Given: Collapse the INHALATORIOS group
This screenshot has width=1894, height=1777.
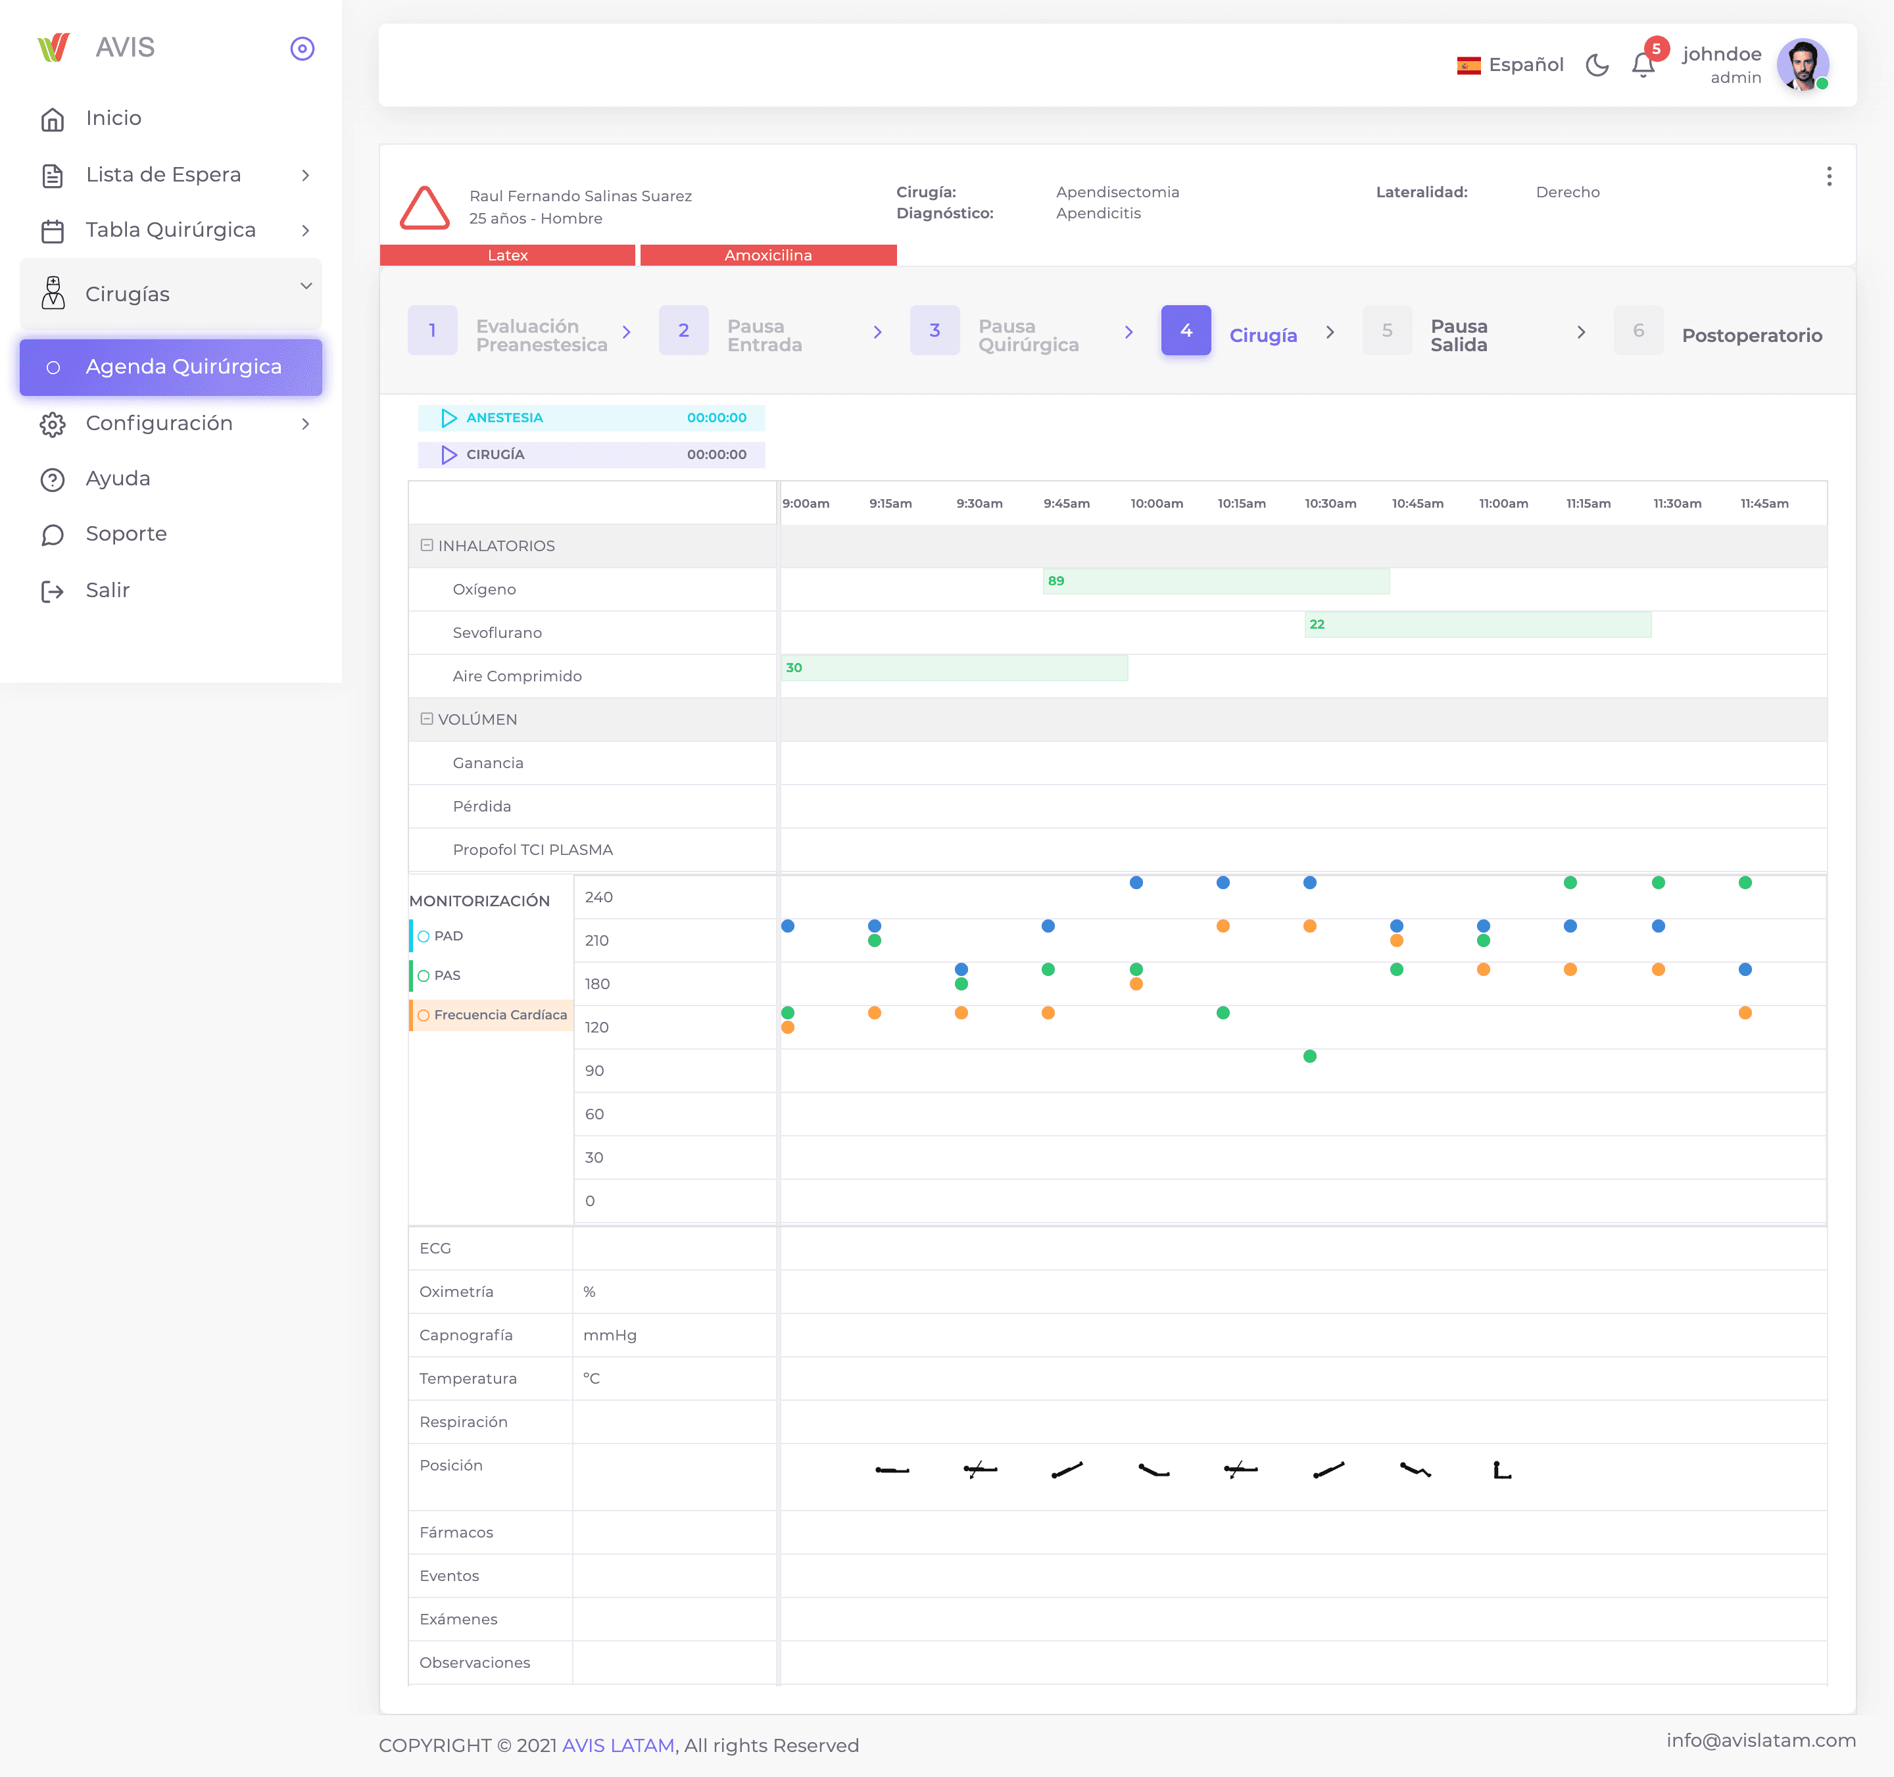Looking at the screenshot, I should pyautogui.click(x=427, y=545).
